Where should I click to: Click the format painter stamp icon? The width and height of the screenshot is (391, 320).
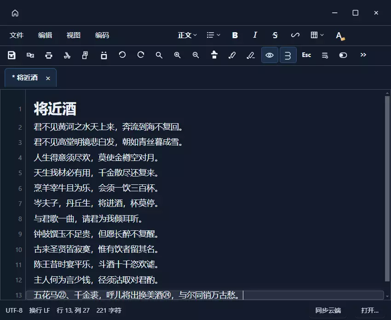click(x=214, y=55)
